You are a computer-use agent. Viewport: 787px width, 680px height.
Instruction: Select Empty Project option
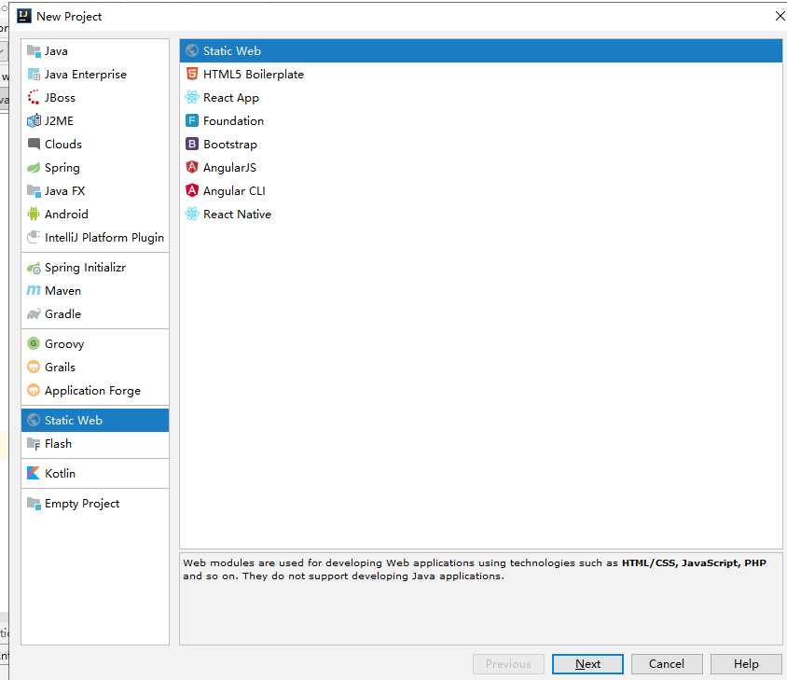coord(95,503)
